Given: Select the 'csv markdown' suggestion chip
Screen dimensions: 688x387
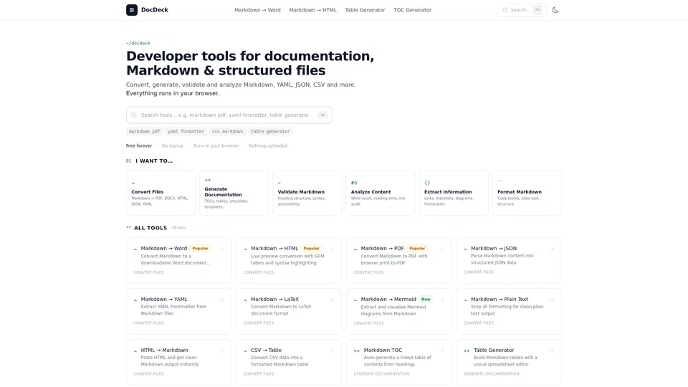Looking at the screenshot, I should pos(227,131).
